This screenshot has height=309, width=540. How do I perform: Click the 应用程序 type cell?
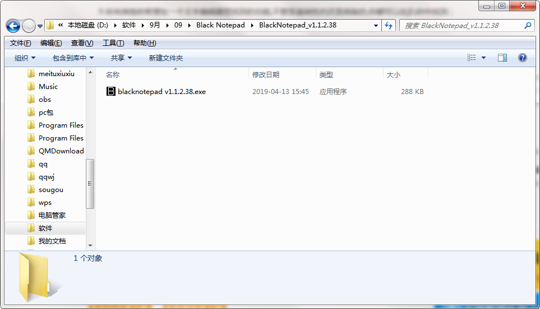333,92
